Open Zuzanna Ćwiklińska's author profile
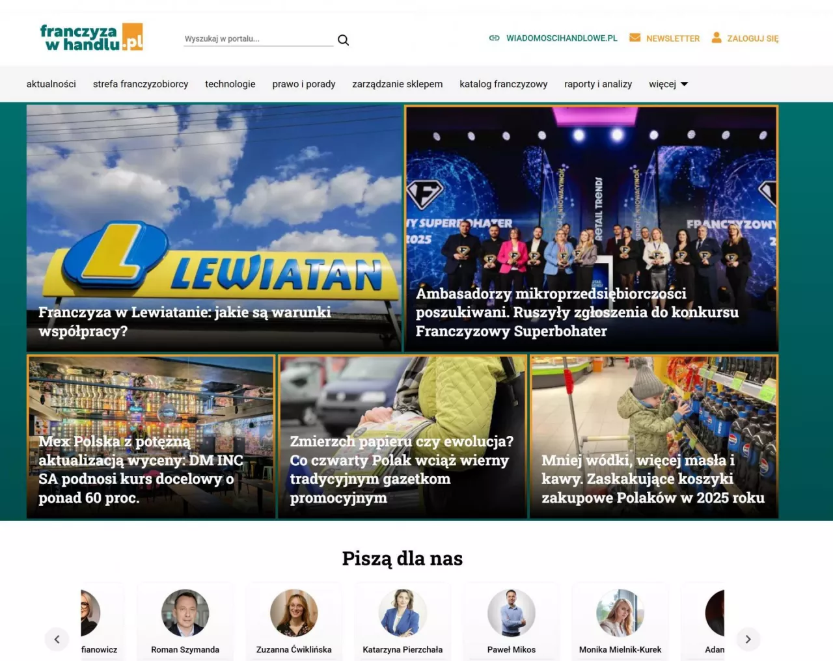This screenshot has height=661, width=833. coord(294,649)
